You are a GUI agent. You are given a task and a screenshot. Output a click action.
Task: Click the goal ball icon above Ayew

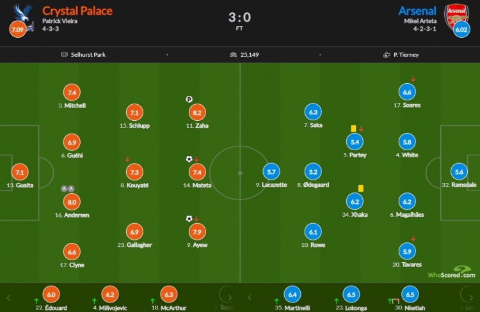(x=189, y=219)
